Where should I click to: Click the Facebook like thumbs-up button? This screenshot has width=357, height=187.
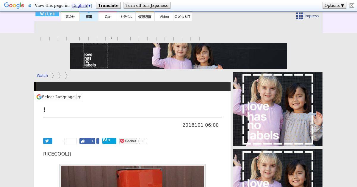coord(87,141)
